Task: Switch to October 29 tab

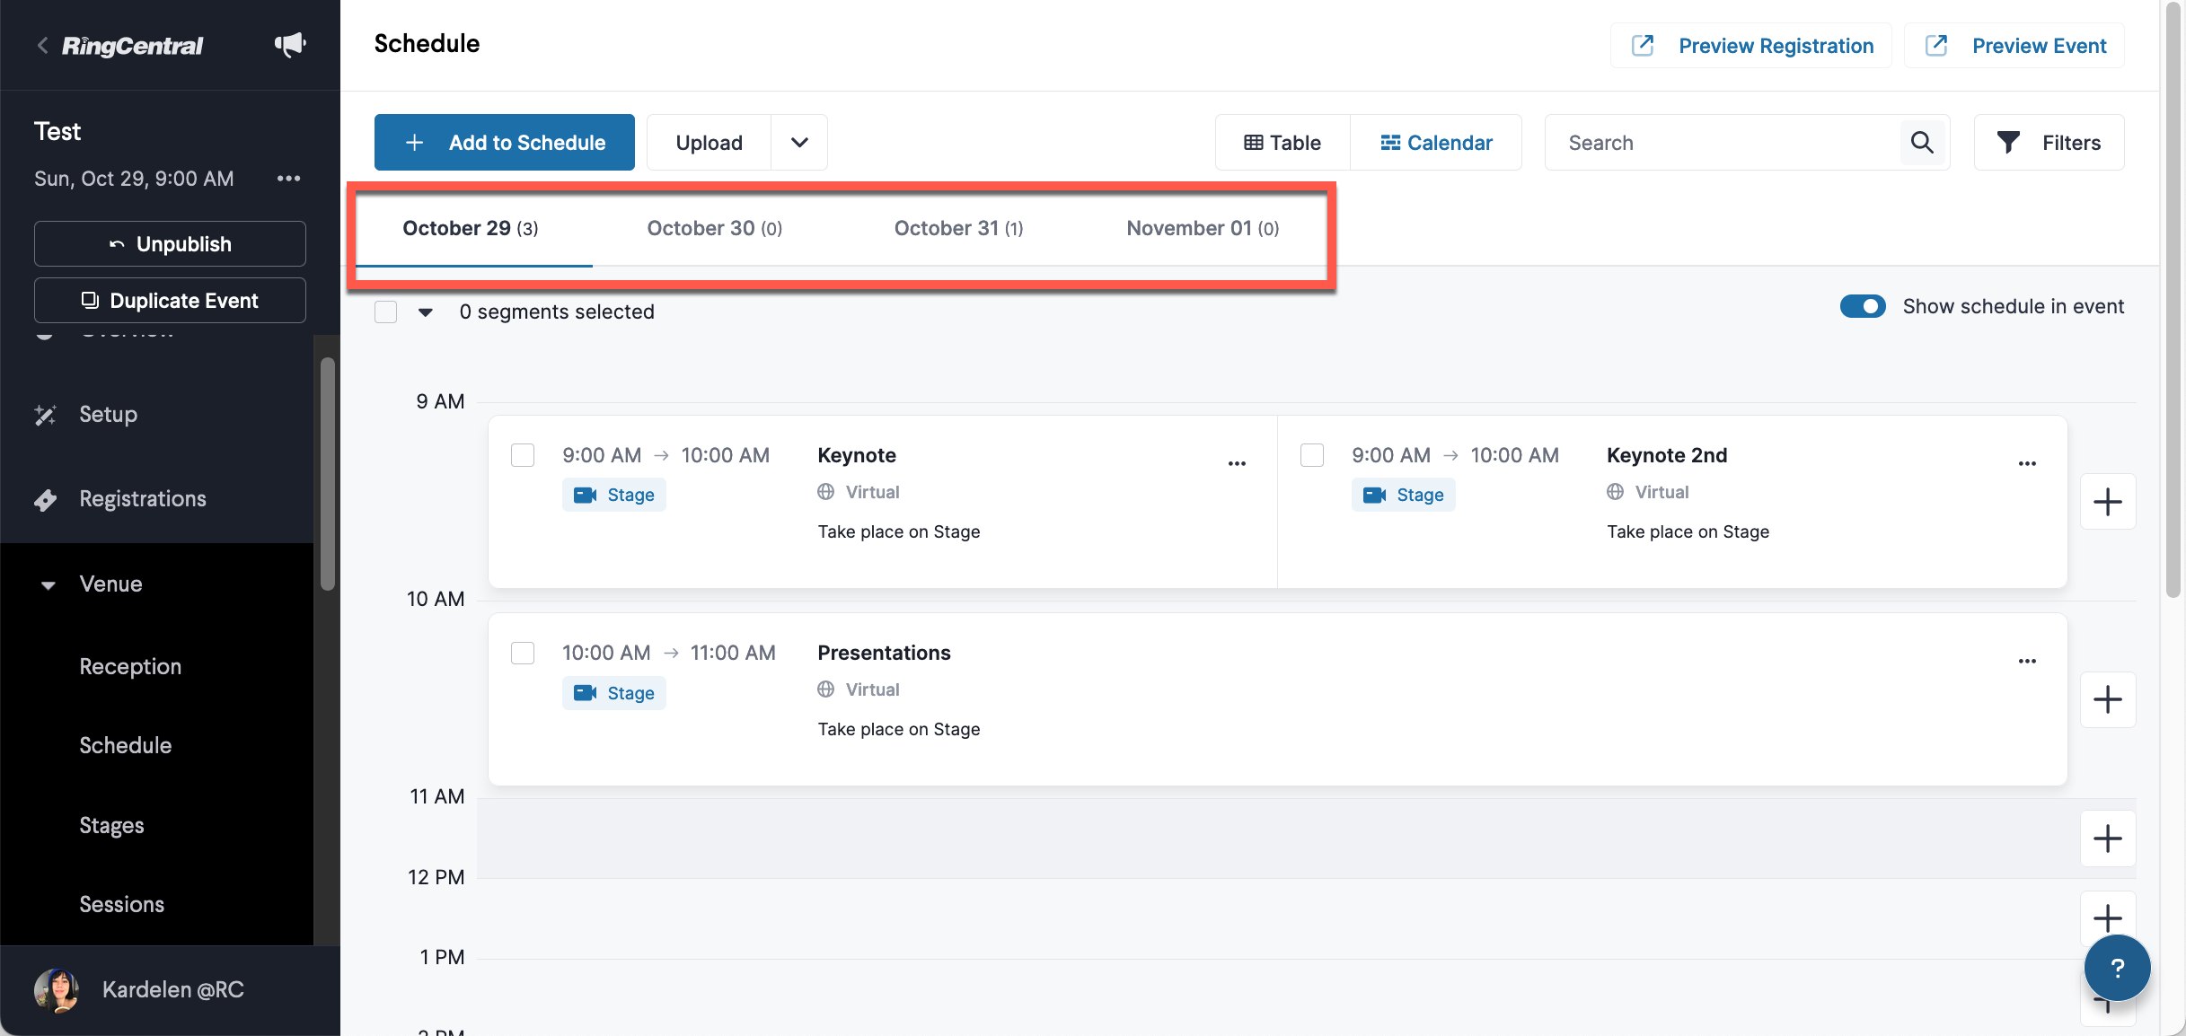Action: click(x=471, y=228)
